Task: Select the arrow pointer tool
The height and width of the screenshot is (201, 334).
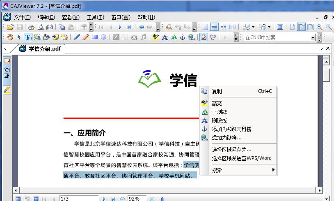Action: pos(19,37)
